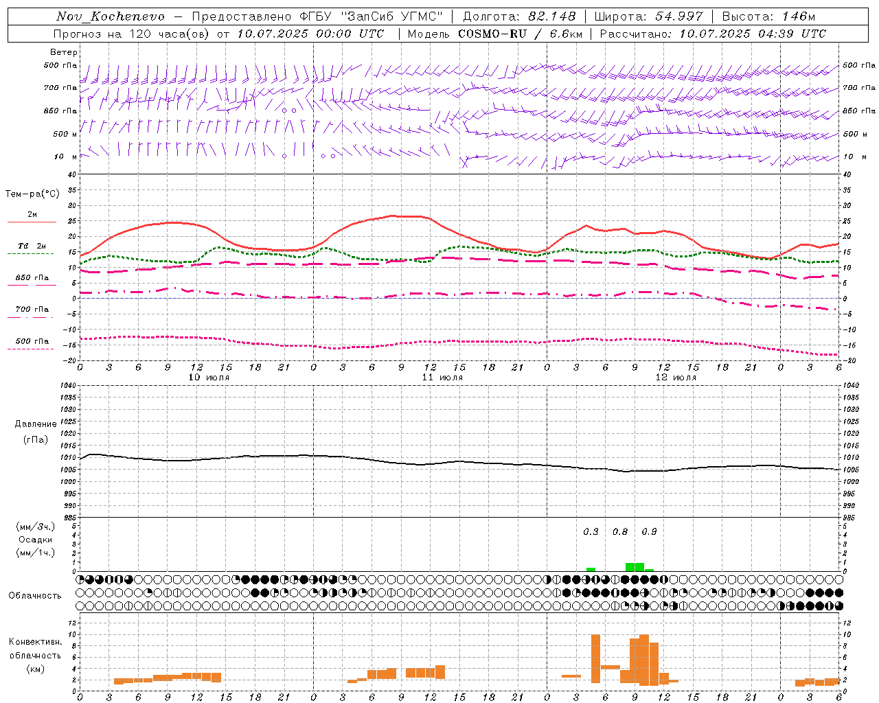The width and height of the screenshot is (879, 703).
Task: Click the "10 июля" date label
Action: [209, 378]
